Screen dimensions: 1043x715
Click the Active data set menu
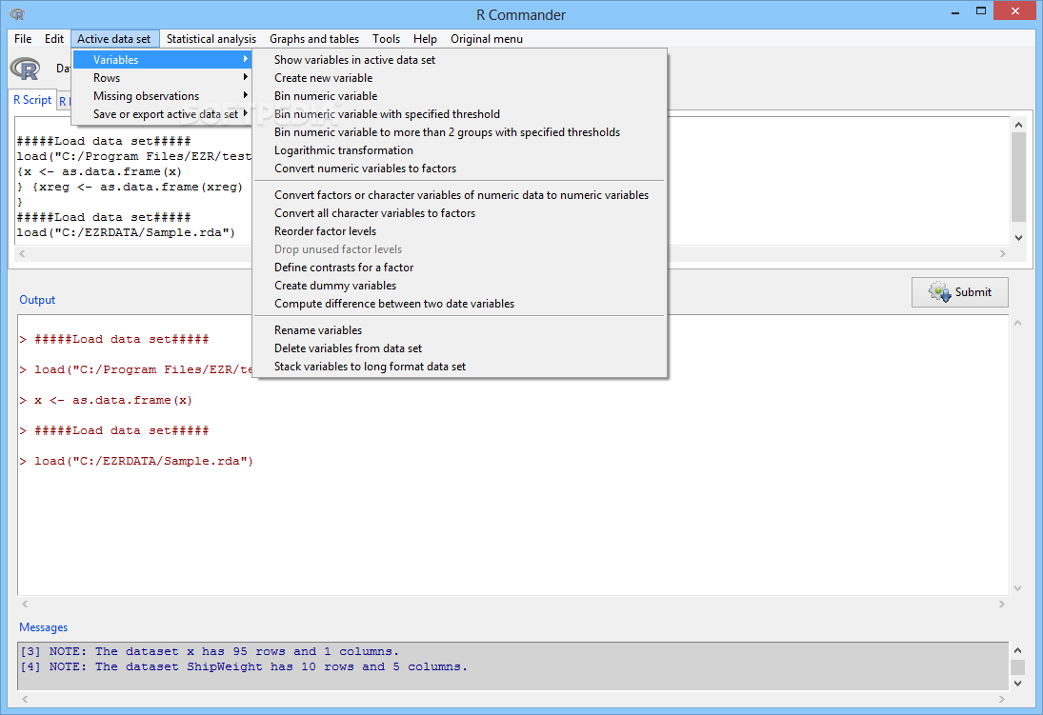[114, 39]
